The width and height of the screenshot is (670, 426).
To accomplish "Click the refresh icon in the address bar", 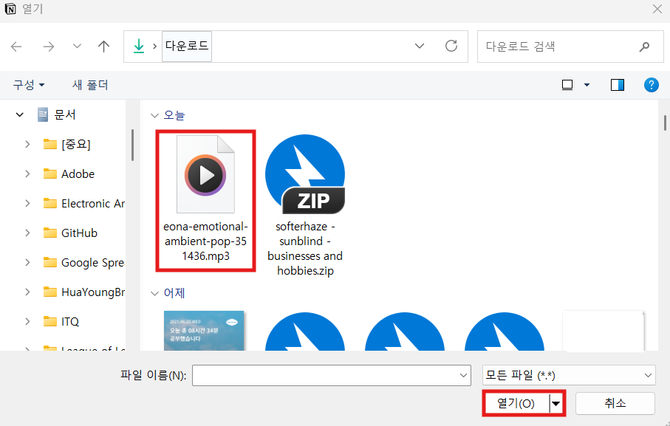I will (451, 46).
